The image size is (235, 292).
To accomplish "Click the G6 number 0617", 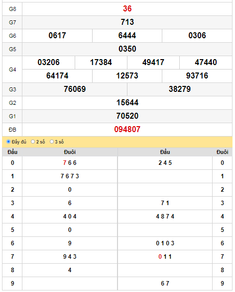I will click(57, 36).
